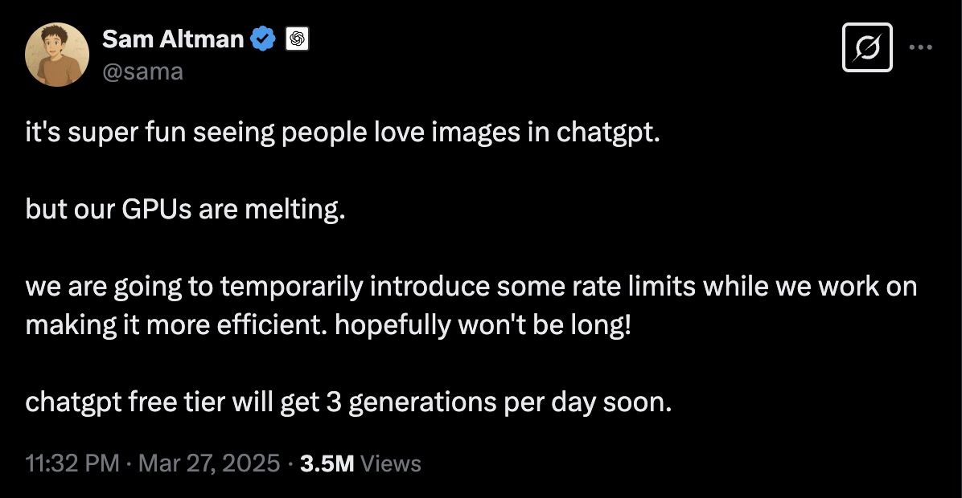Viewport: 962px width, 498px height.
Task: Click the text "hopefully won't be long!"
Action: click(x=483, y=325)
